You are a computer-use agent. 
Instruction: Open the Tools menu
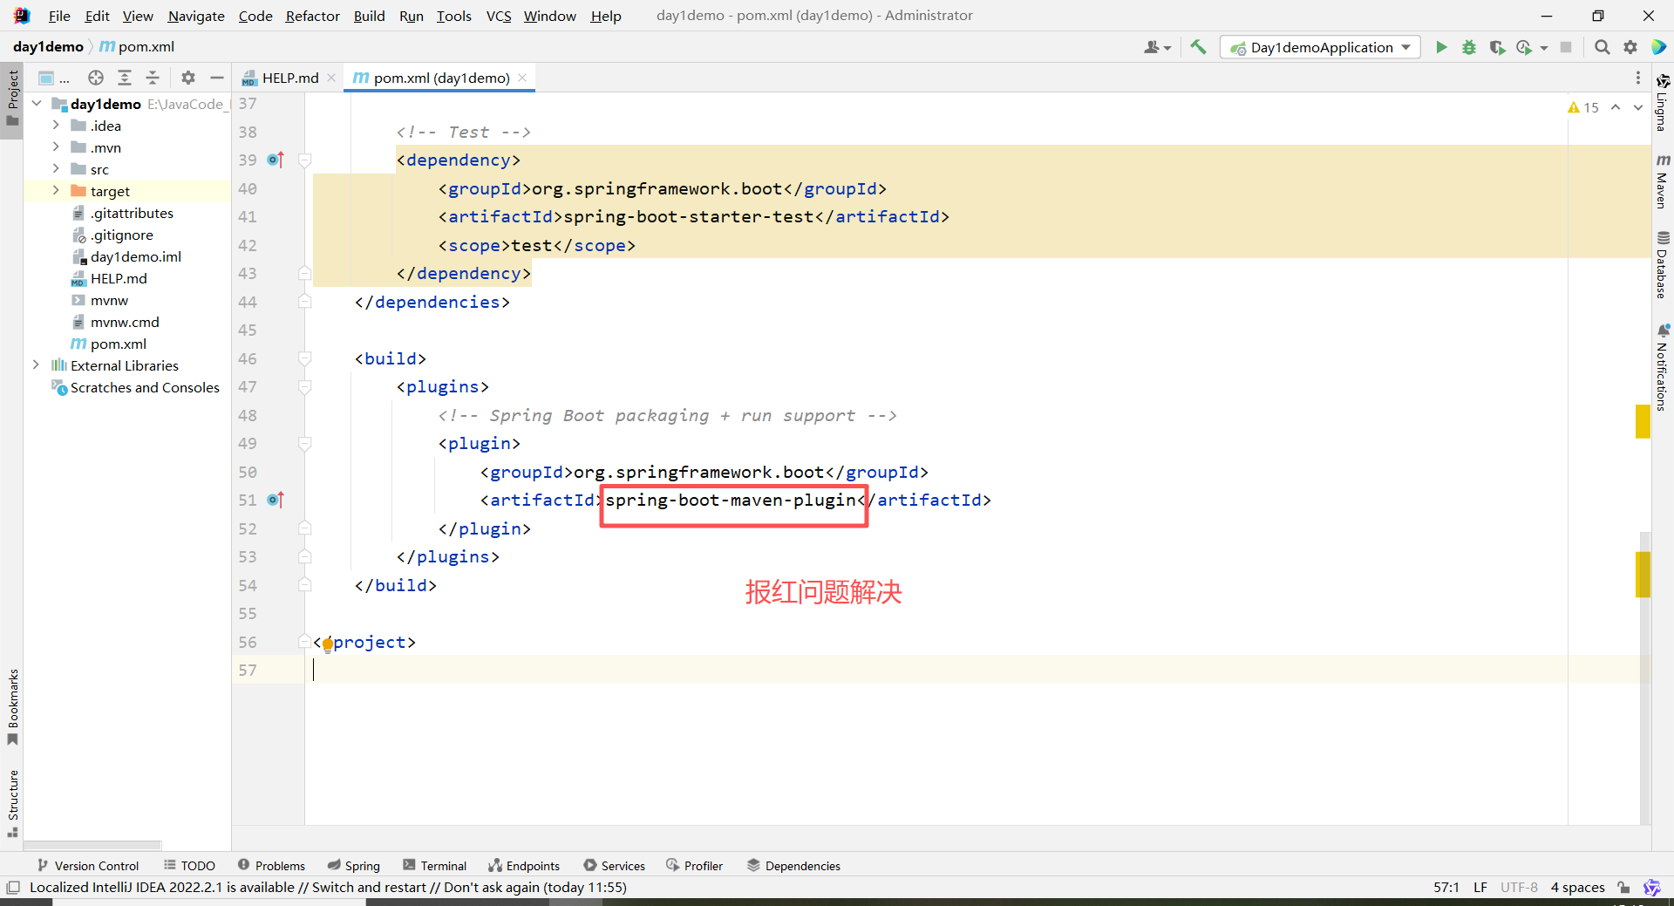pyautogui.click(x=453, y=16)
